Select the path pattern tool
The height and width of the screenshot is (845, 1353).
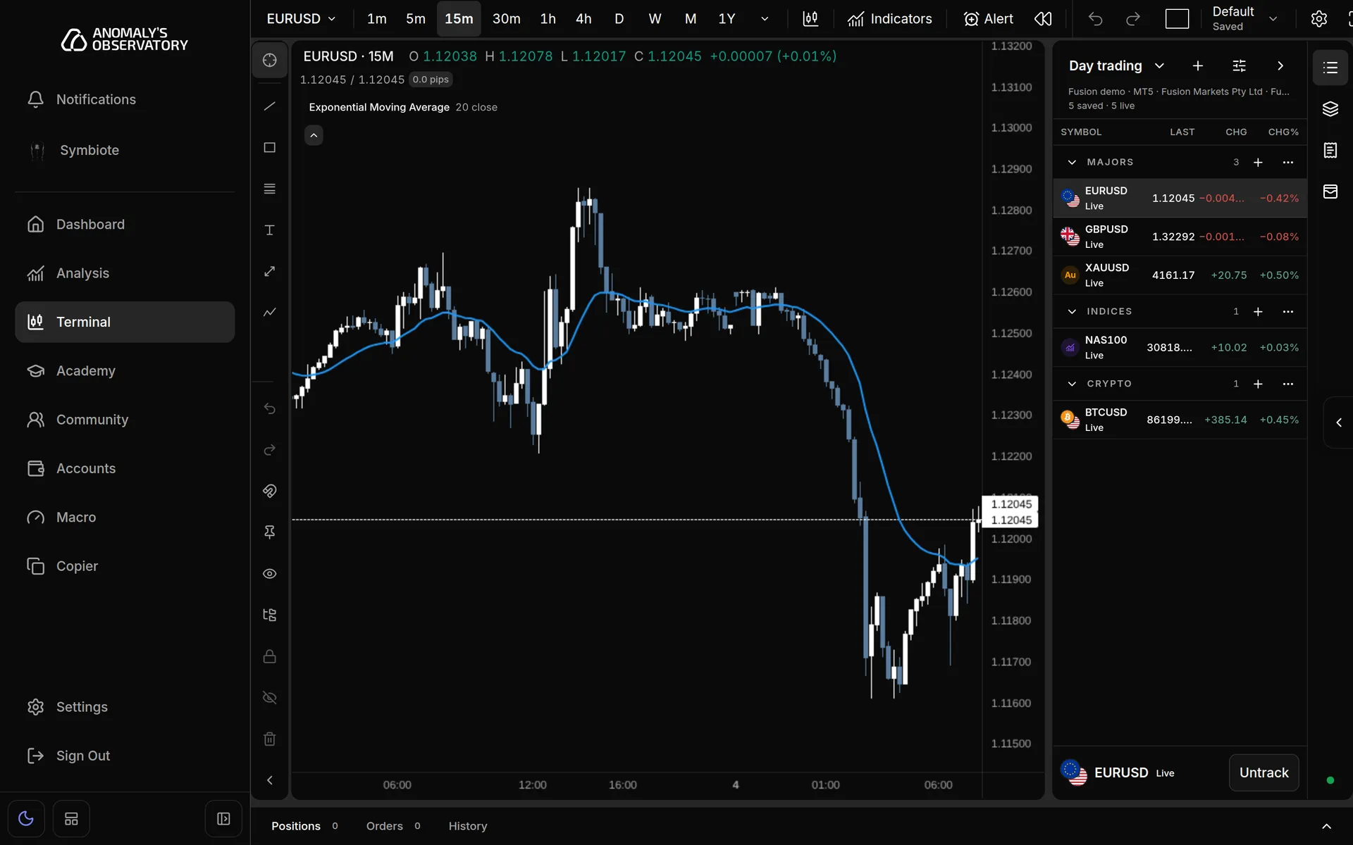click(x=269, y=312)
